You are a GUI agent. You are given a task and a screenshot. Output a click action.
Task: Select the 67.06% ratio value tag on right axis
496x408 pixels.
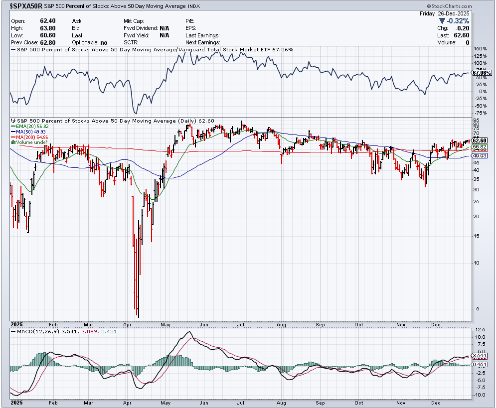(x=482, y=73)
